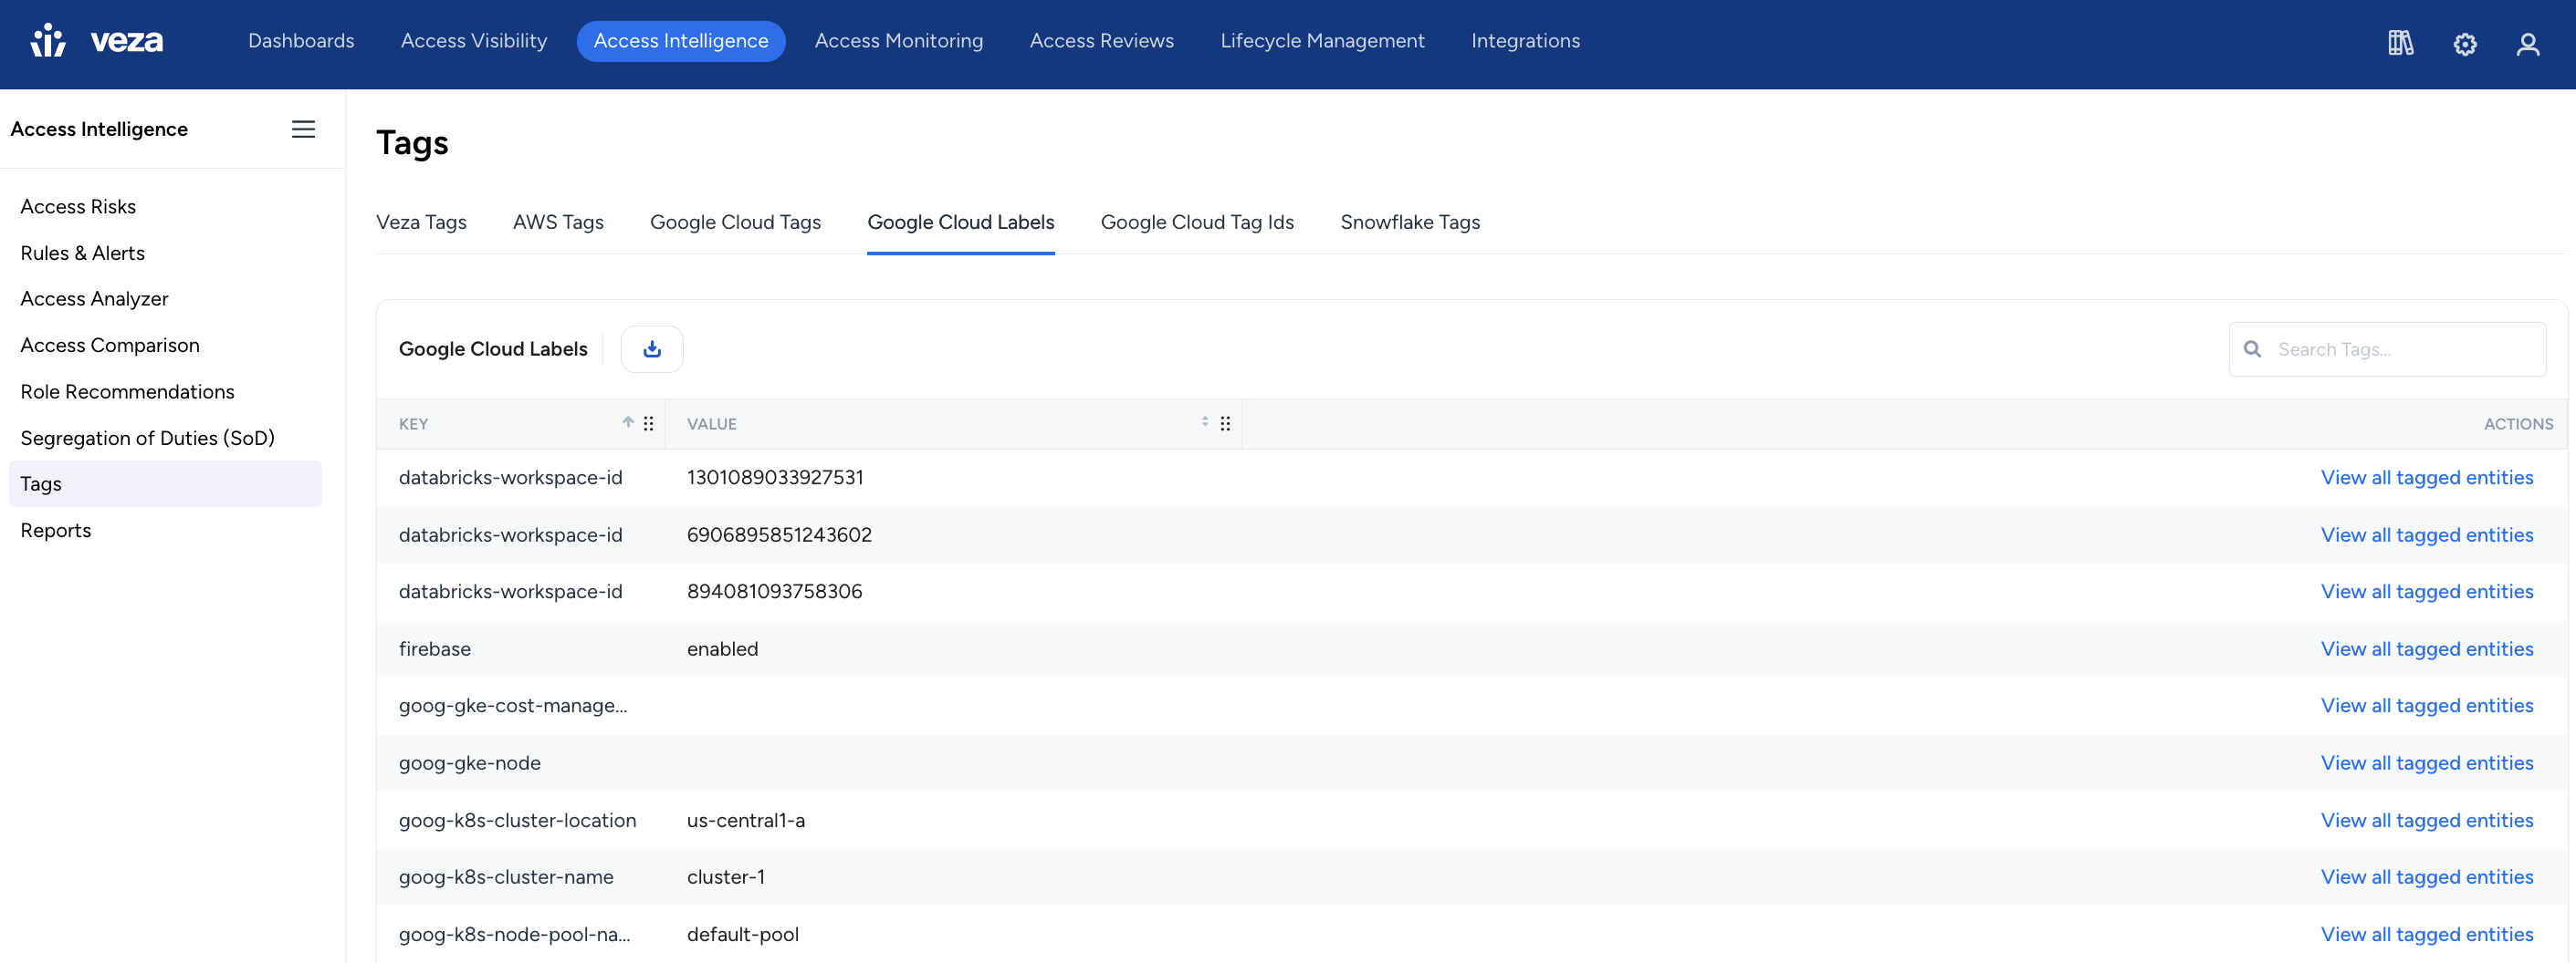Switch to the Snowflake Tags tab
Viewport: 2576px width, 963px height.
coord(1410,223)
